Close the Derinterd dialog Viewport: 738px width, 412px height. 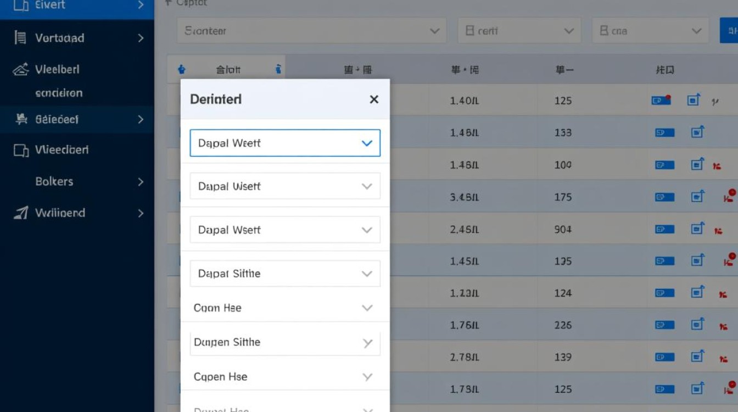pyautogui.click(x=374, y=99)
